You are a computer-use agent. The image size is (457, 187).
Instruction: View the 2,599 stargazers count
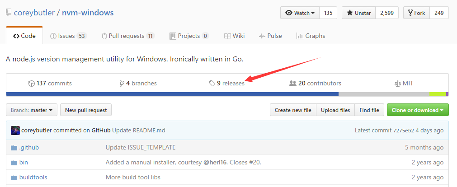(387, 13)
